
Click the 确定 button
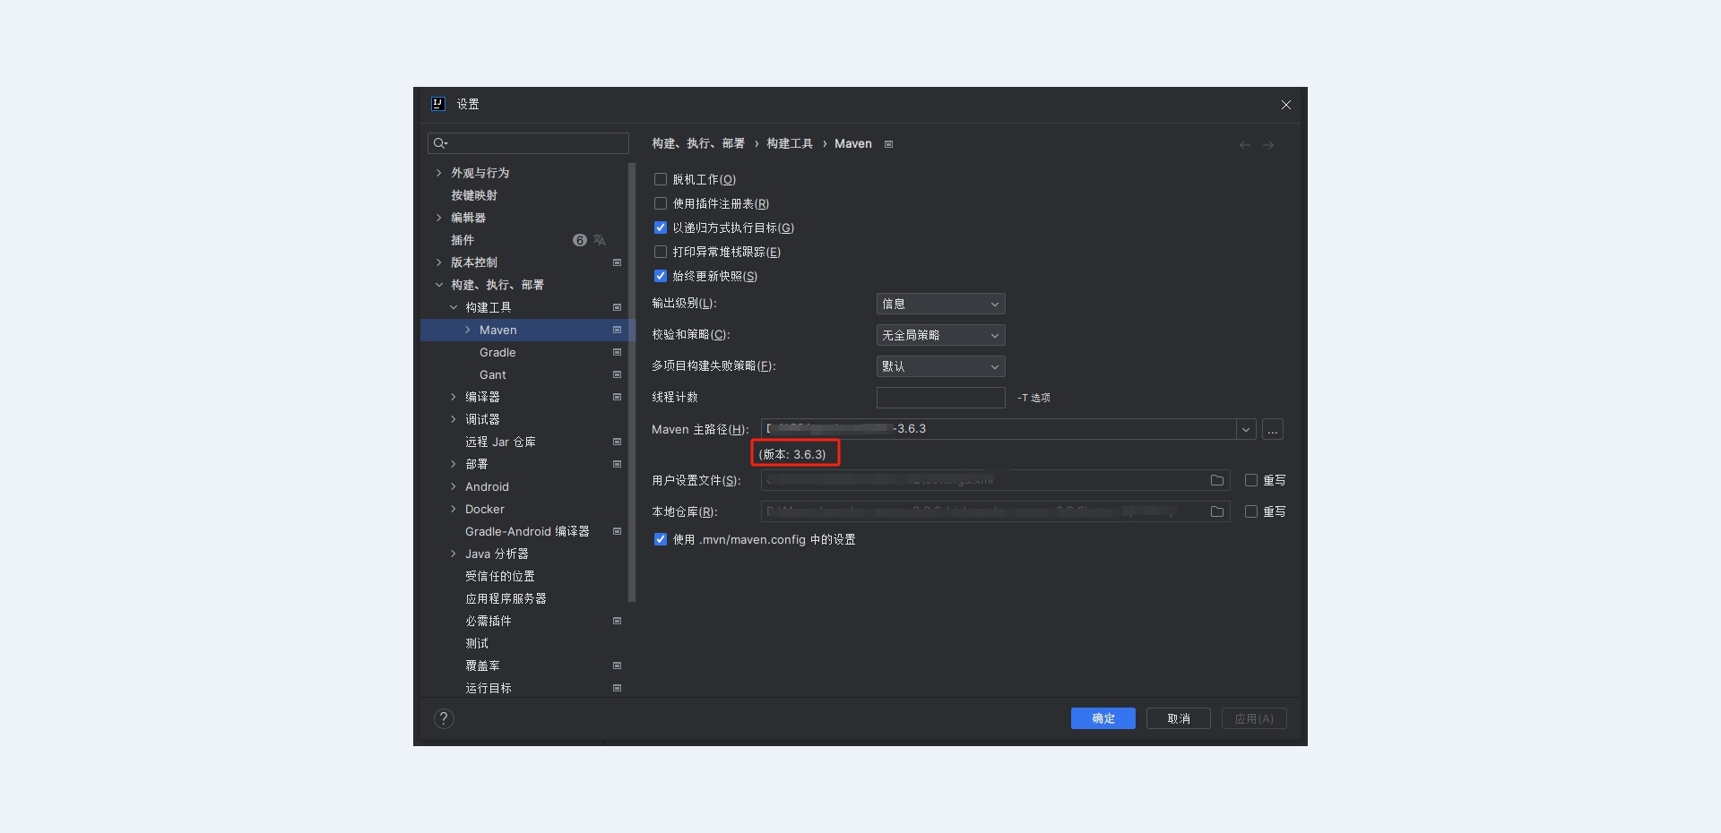point(1103,718)
